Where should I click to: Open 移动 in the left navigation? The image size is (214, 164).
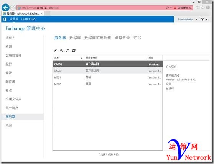point(9,90)
